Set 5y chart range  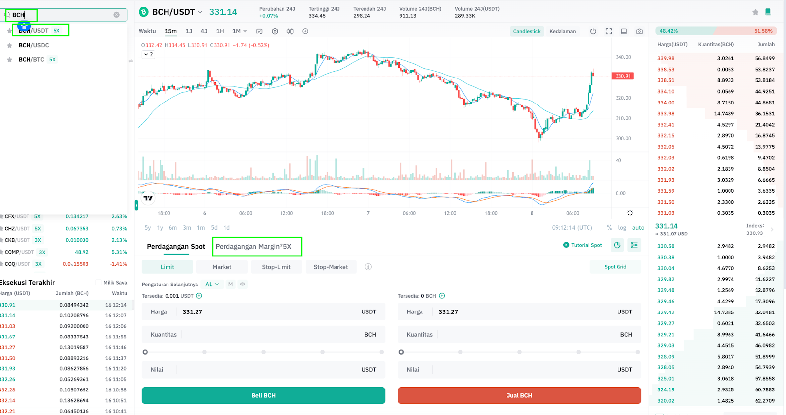pos(148,228)
